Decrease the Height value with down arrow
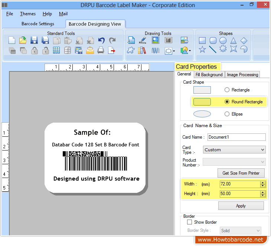The image size is (271, 246). pyautogui.click(x=263, y=195)
